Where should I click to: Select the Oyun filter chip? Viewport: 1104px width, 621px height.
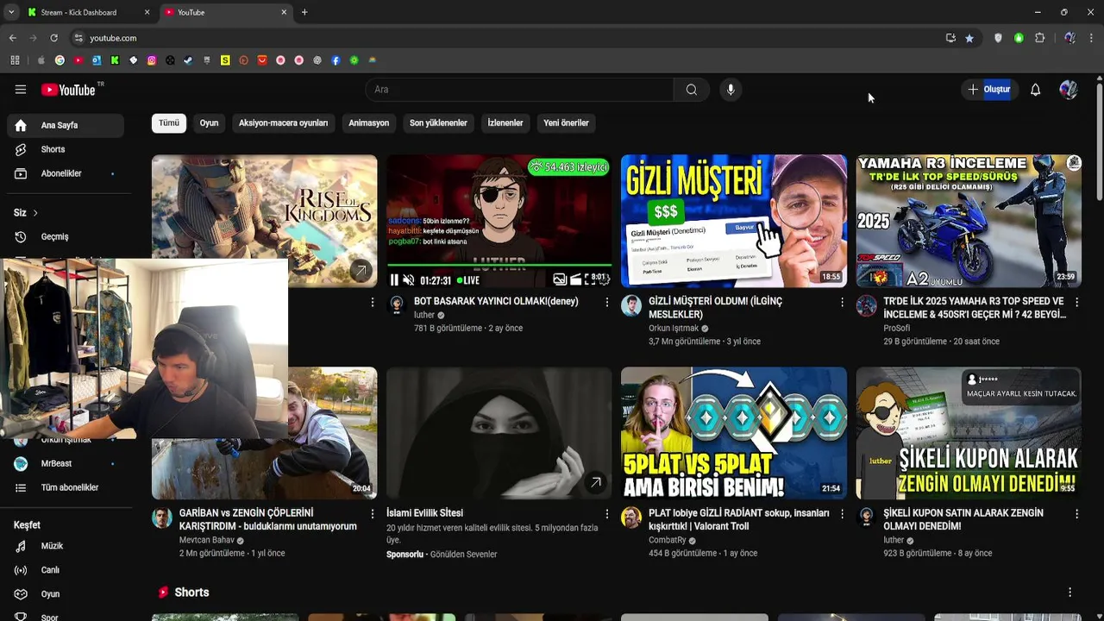(209, 122)
